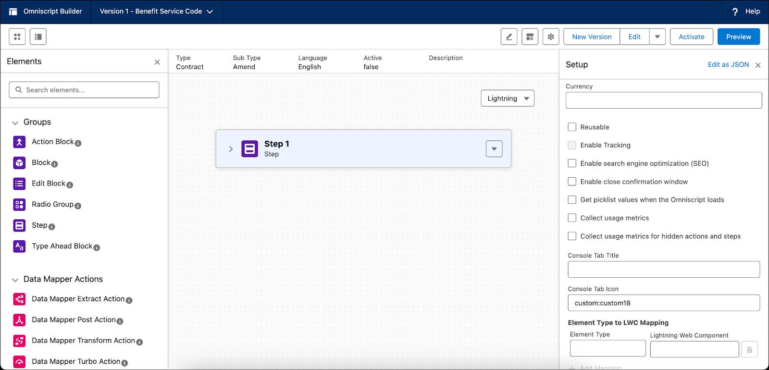Click the Action Block element icon
The width and height of the screenshot is (769, 370).
[x=19, y=142]
